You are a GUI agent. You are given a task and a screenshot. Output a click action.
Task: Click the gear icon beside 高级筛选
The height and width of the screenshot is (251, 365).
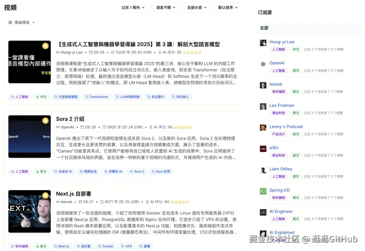pos(10,22)
